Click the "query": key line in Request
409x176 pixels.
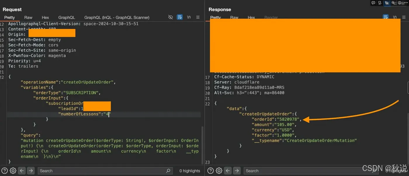[x=31, y=135]
